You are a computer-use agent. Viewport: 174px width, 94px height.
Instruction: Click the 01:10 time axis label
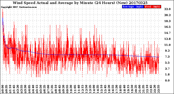point(10,89)
